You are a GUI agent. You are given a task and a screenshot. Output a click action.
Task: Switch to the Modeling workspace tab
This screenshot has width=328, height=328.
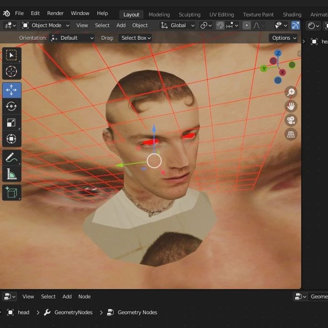[159, 15]
